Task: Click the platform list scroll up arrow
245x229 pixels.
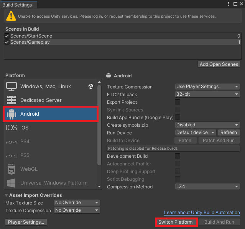Action: coord(99,82)
